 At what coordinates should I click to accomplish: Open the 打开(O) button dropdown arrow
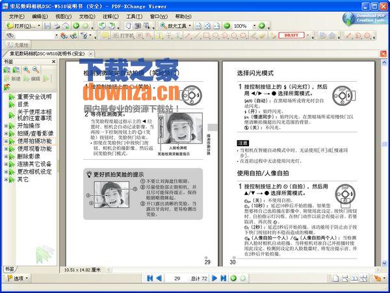tap(39, 26)
